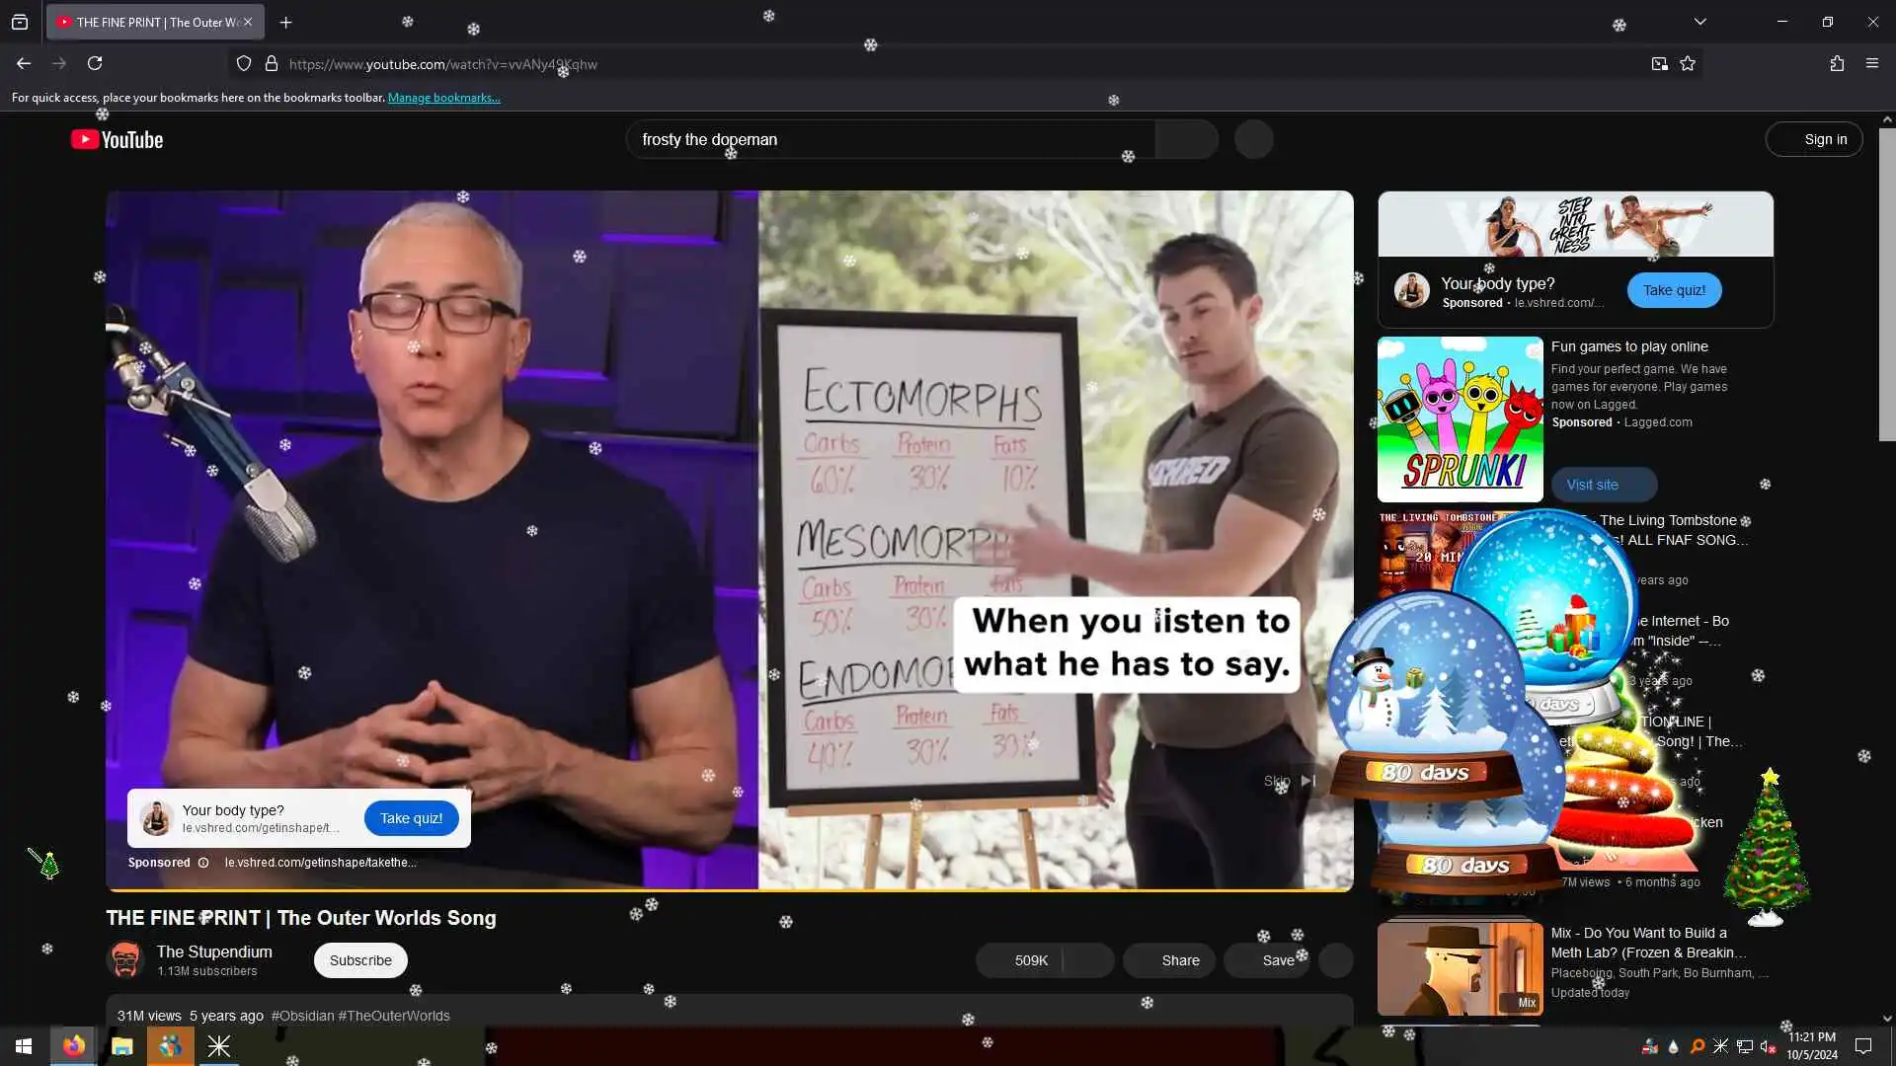Open Firefox application hamburger menu

tap(1872, 64)
